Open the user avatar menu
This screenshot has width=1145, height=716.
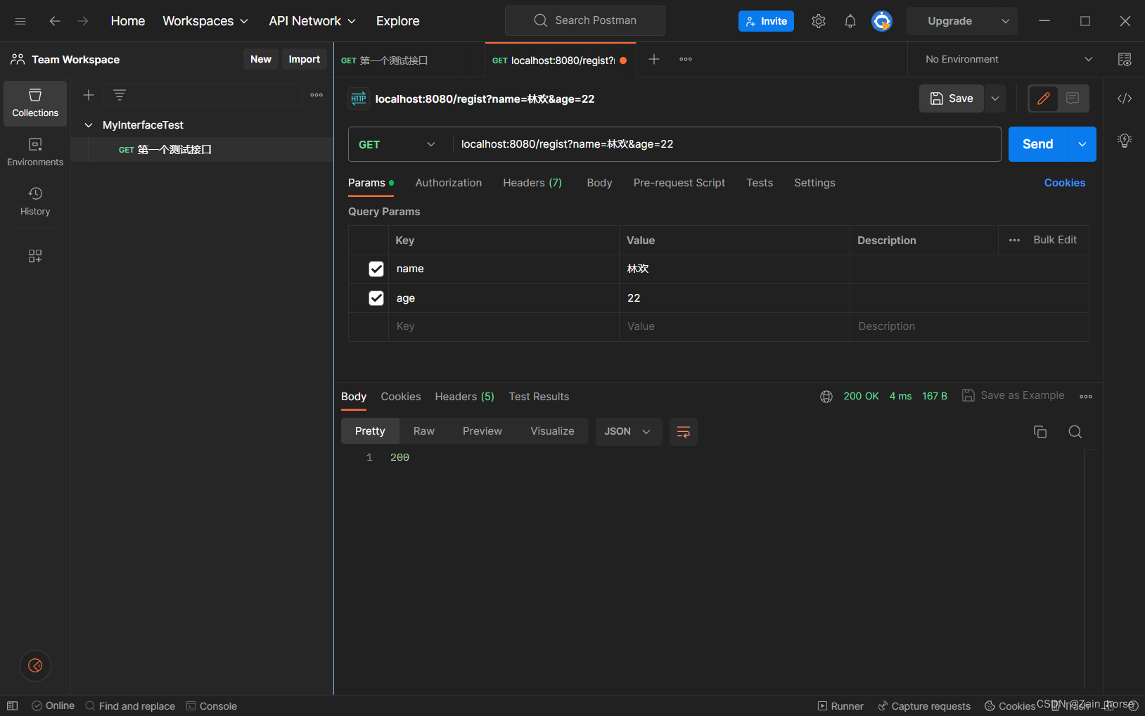881,21
